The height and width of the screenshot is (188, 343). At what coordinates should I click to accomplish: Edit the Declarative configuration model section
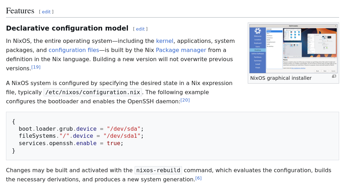tap(140, 29)
